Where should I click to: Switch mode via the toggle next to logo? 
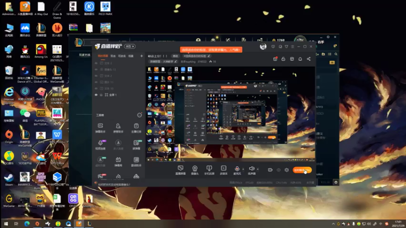(x=130, y=46)
